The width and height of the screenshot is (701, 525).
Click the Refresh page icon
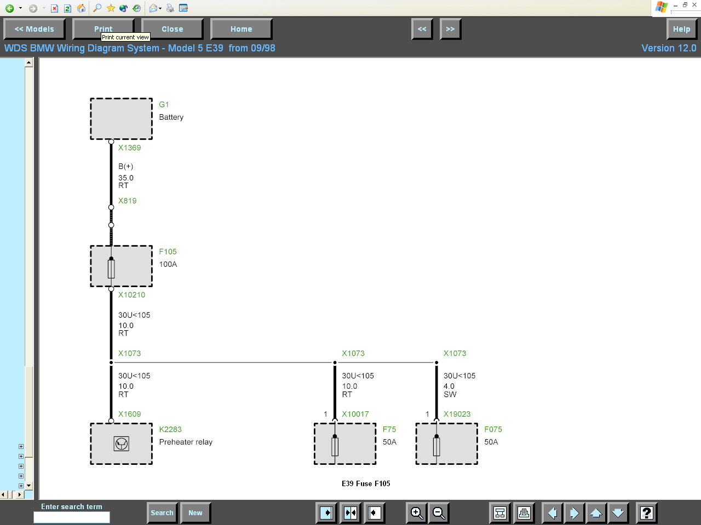tap(67, 8)
